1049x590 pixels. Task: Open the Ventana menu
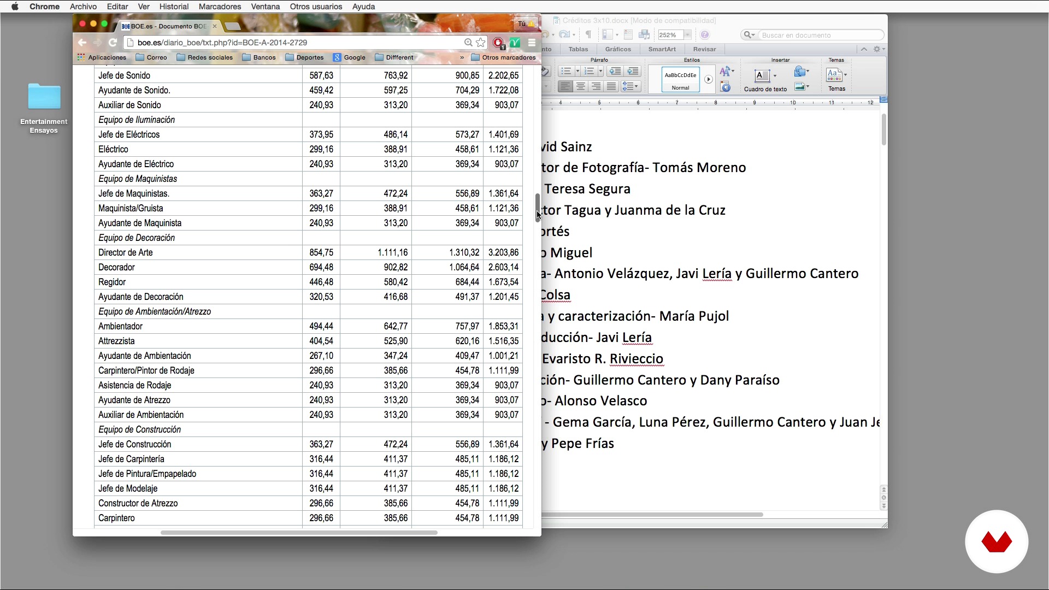(266, 7)
